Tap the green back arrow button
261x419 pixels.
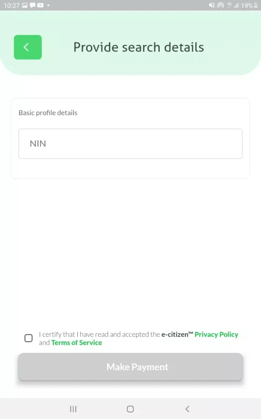(x=28, y=47)
